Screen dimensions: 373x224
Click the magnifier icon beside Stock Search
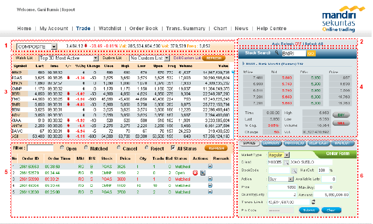pos(277,53)
